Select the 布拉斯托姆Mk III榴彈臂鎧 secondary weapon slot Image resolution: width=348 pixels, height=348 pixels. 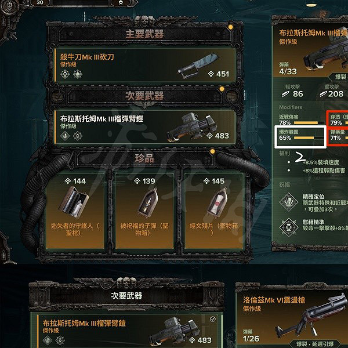(146, 127)
